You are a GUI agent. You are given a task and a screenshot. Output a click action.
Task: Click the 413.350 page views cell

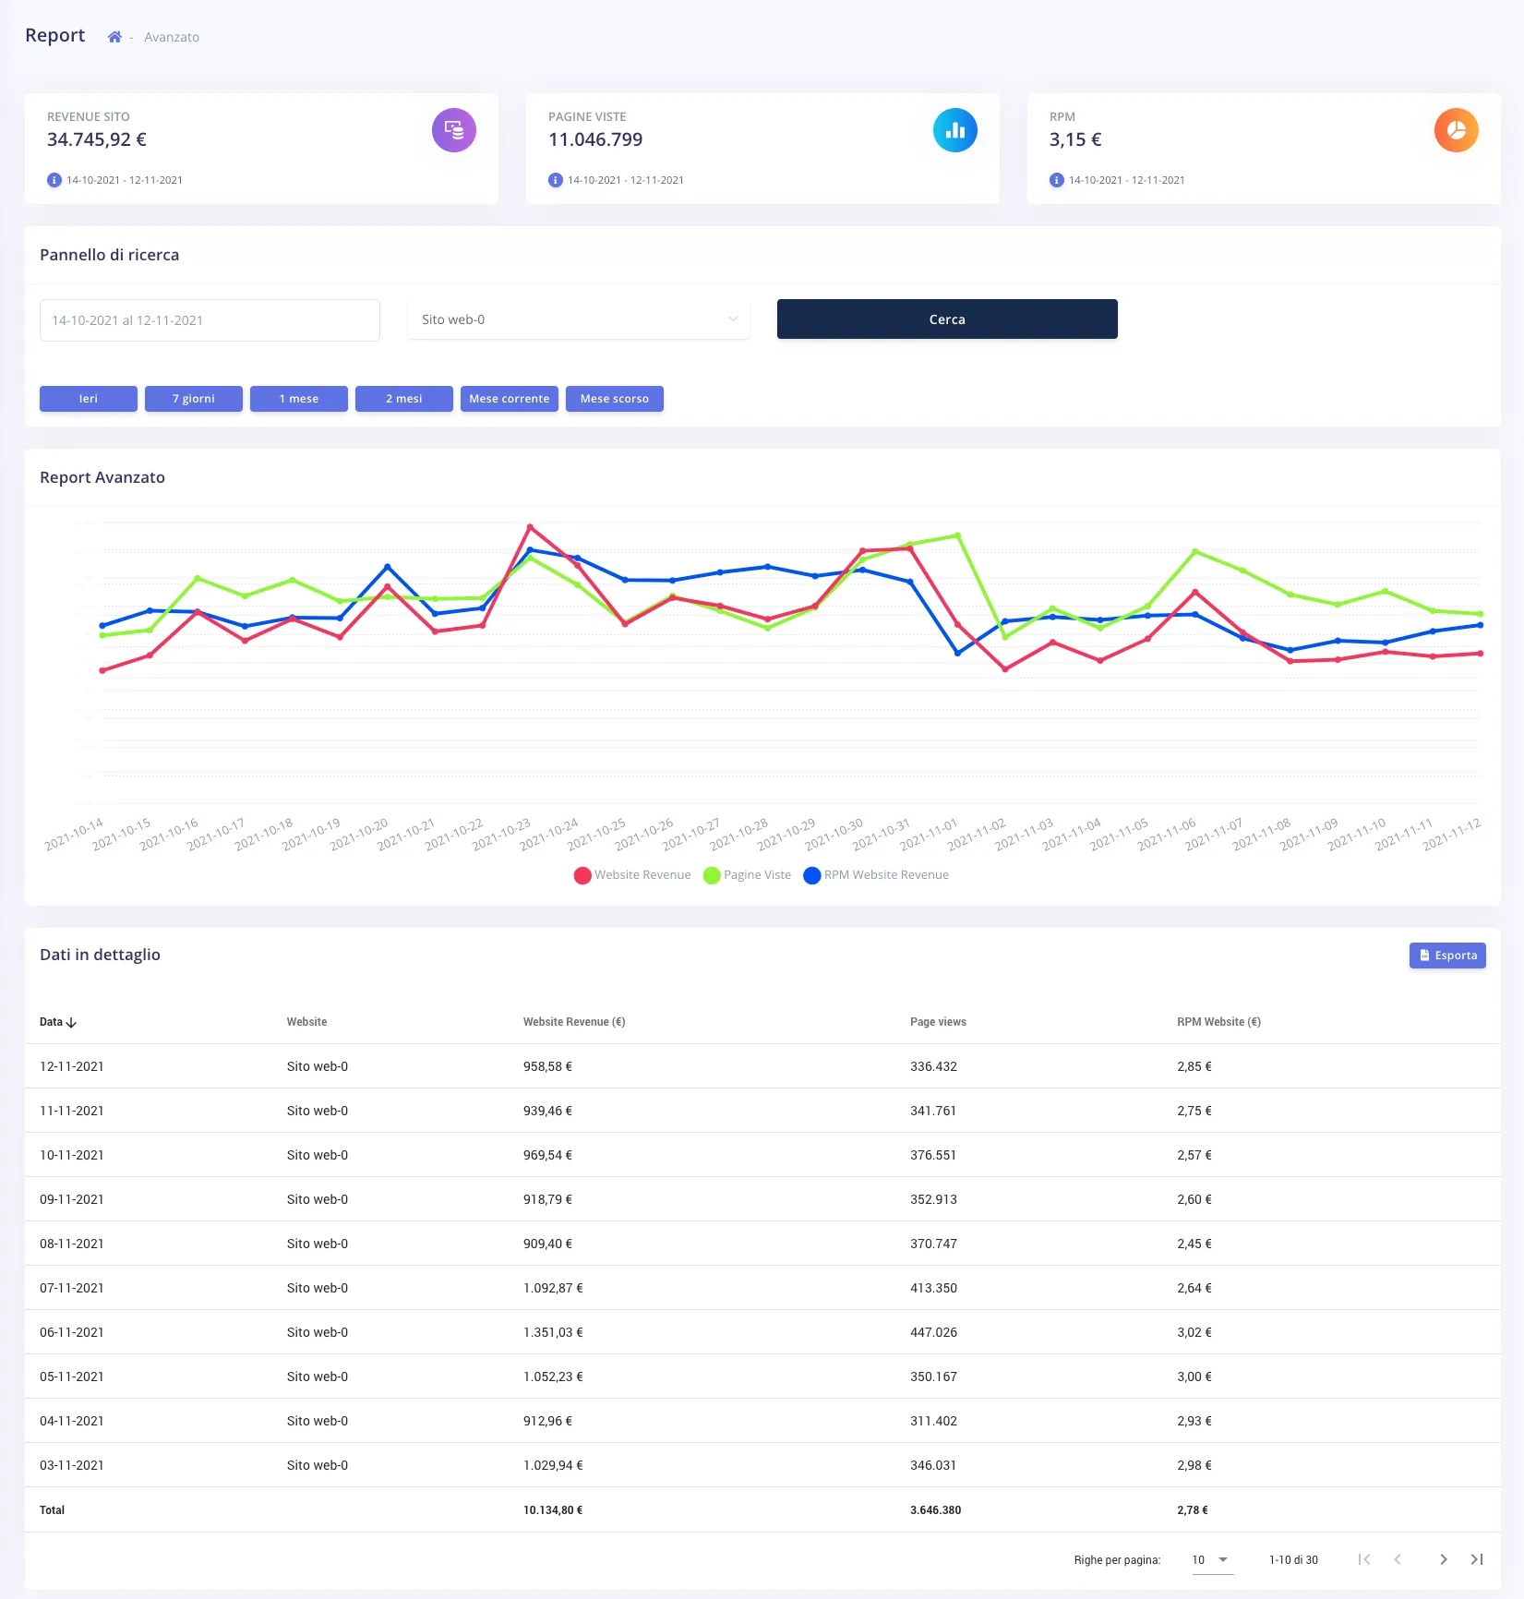(x=933, y=1288)
